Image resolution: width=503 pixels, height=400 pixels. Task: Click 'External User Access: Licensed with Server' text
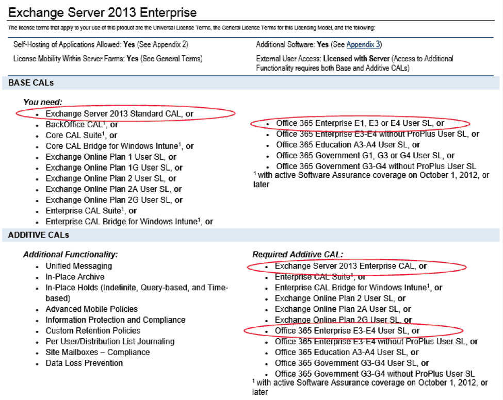pos(354,63)
